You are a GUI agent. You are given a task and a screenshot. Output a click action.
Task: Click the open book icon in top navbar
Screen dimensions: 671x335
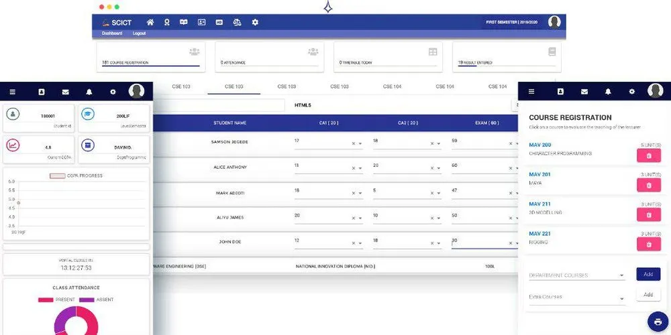[184, 22]
